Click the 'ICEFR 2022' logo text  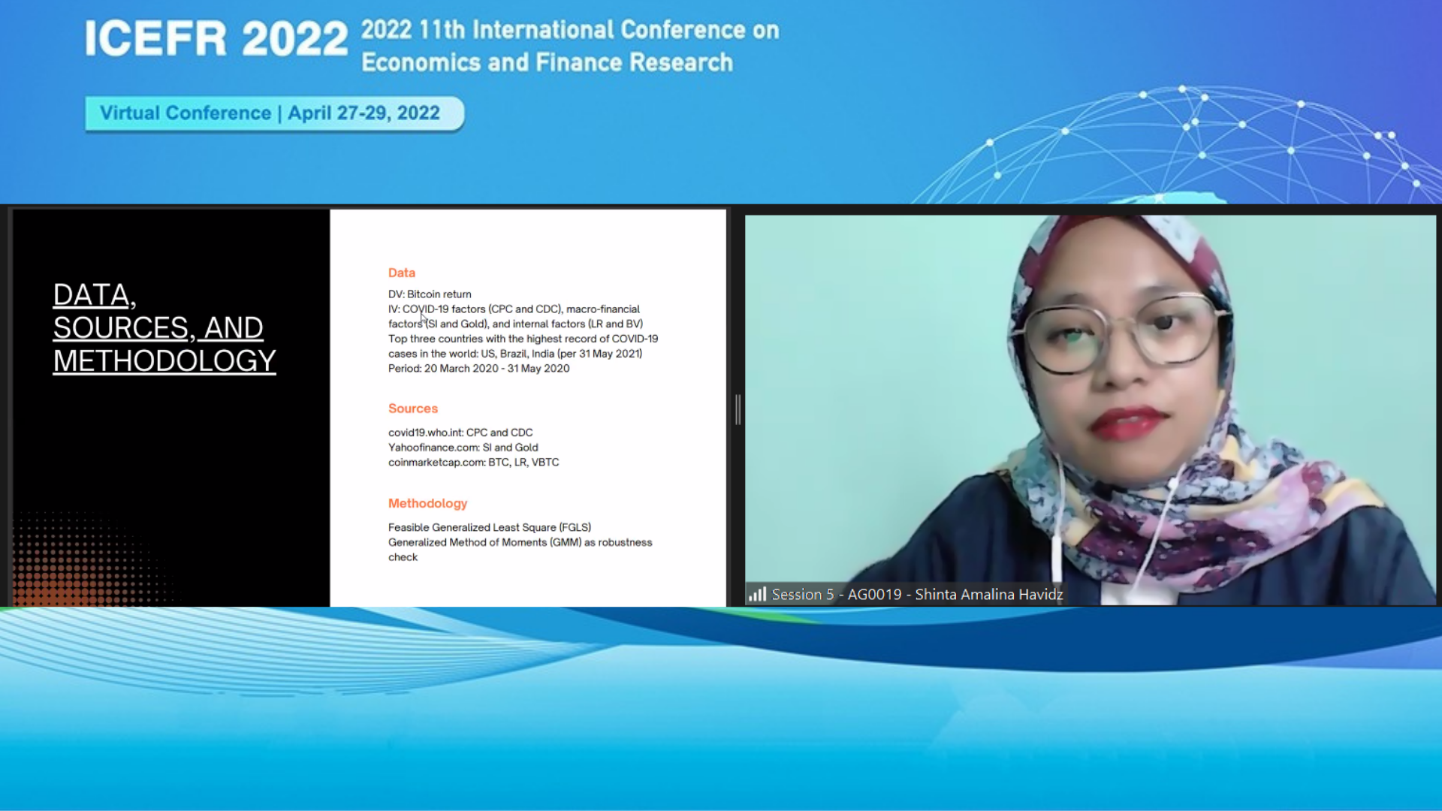(x=216, y=39)
